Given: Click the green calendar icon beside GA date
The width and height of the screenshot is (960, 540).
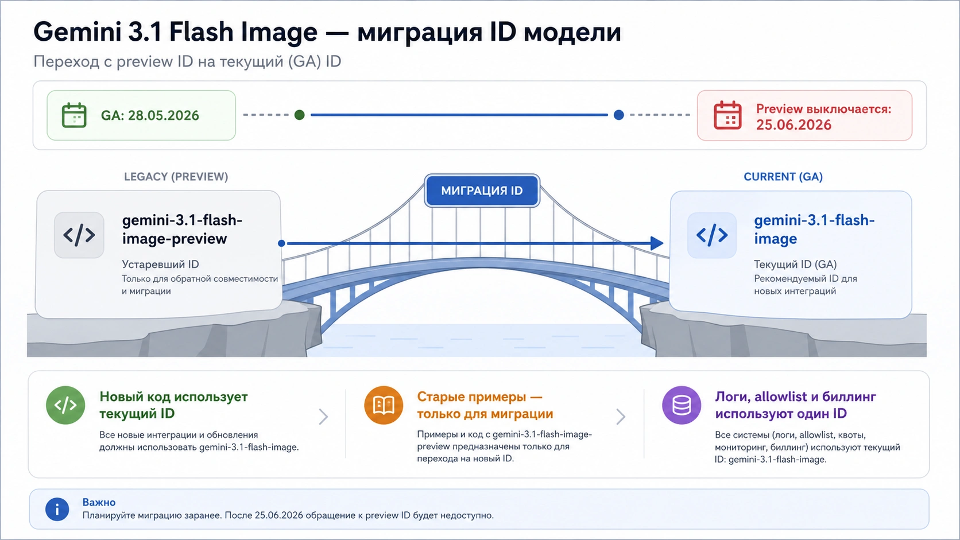Looking at the screenshot, I should pyautogui.click(x=74, y=115).
